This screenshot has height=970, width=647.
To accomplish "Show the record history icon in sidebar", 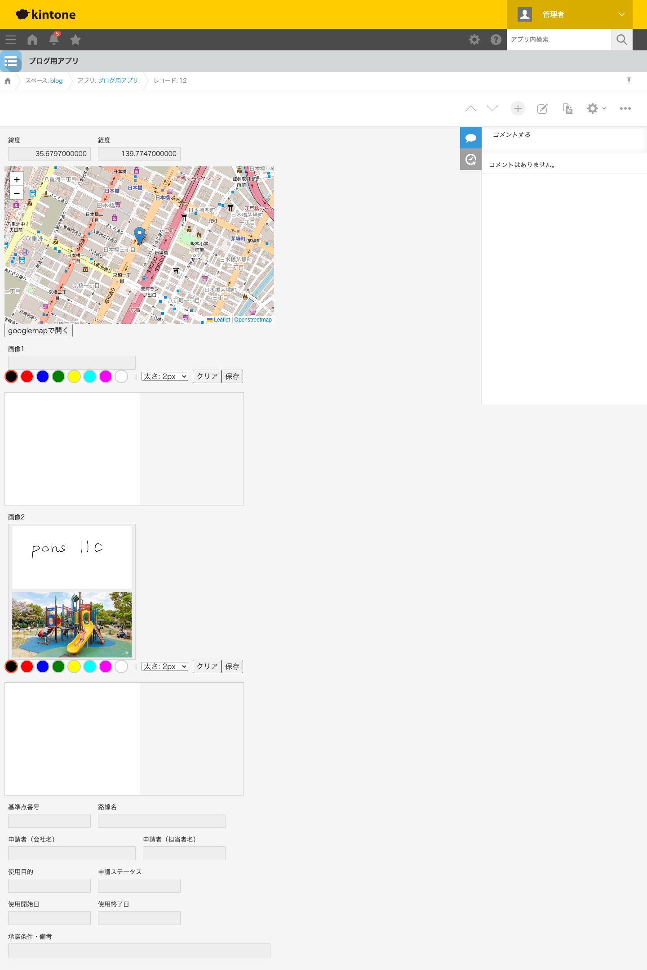I will pyautogui.click(x=471, y=159).
